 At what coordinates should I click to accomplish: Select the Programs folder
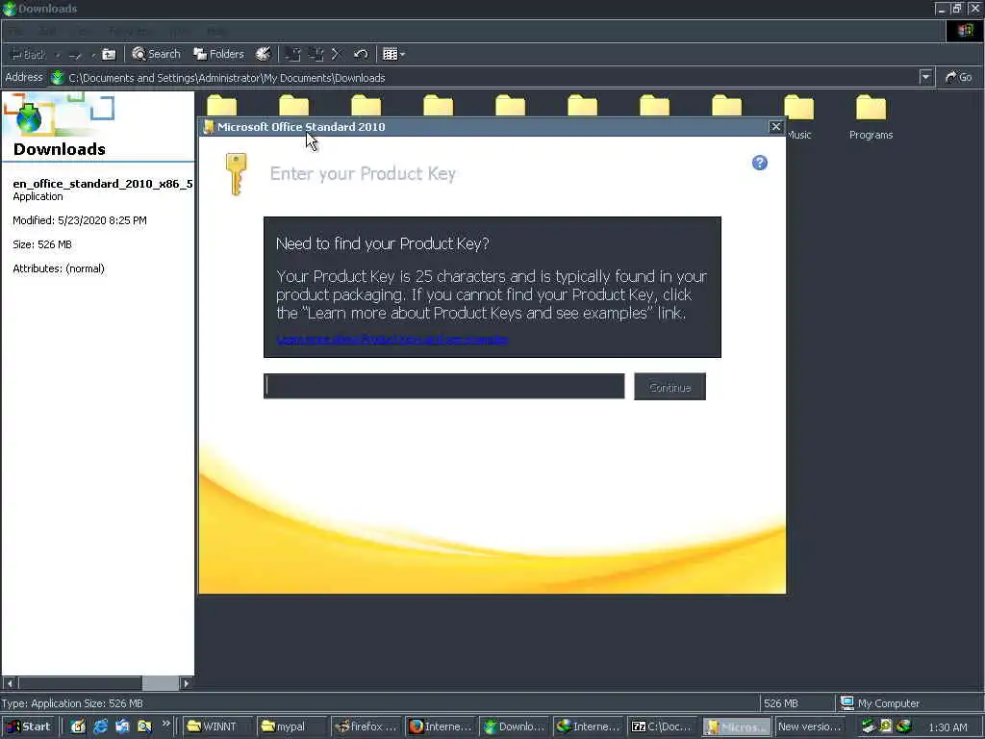pos(871,117)
